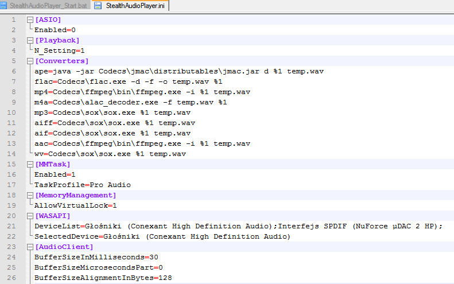
Task: Click the mp3=Codecs\sox line
Action: (x=112, y=113)
